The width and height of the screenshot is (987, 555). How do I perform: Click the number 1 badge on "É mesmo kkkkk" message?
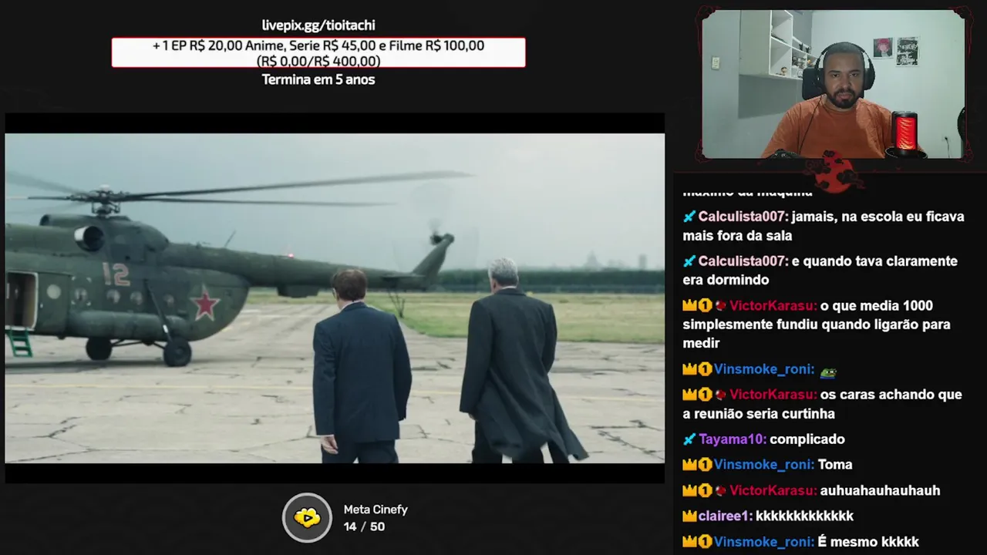[x=705, y=542]
